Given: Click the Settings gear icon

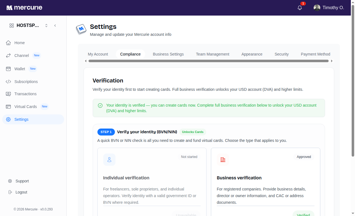Looking at the screenshot, I should [x=8, y=119].
